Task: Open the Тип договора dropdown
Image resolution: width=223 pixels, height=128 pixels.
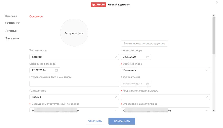Action: [x=74, y=57]
